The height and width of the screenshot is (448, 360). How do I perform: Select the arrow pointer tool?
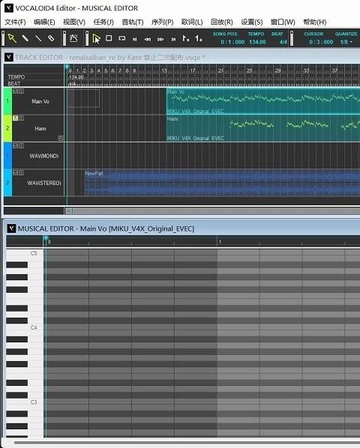tap(12, 38)
